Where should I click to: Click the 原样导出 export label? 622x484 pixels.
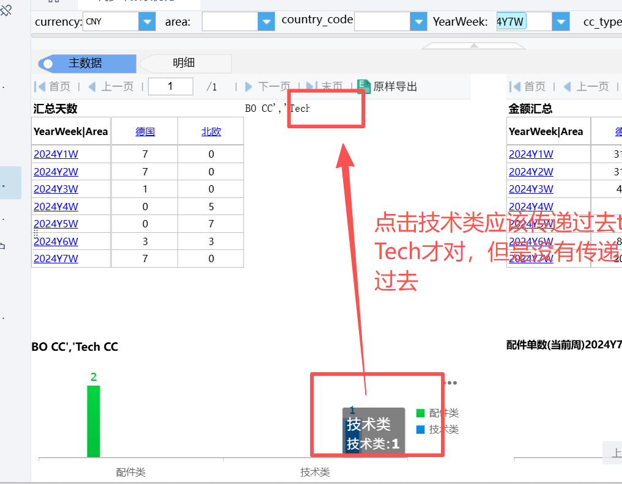click(x=395, y=86)
